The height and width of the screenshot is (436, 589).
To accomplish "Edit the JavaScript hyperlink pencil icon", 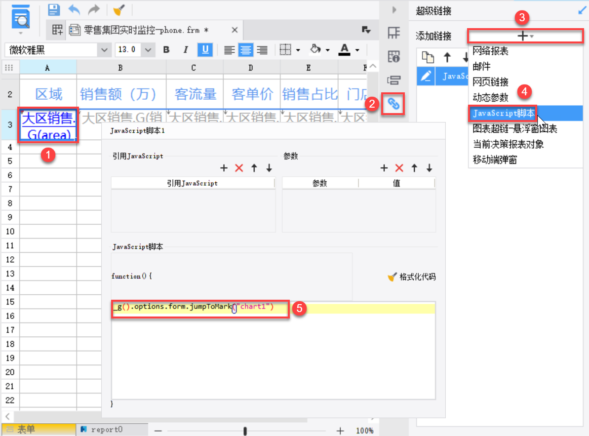I will pyautogui.click(x=426, y=76).
